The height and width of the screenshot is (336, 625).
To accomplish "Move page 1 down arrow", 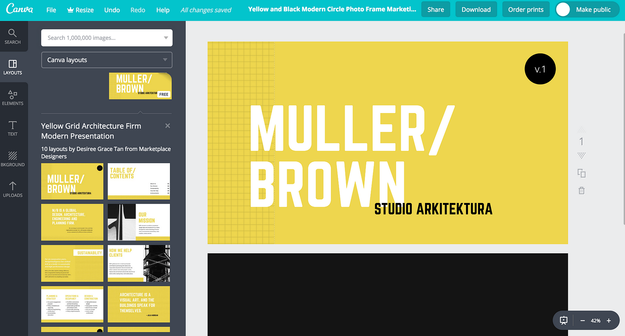I will [582, 155].
